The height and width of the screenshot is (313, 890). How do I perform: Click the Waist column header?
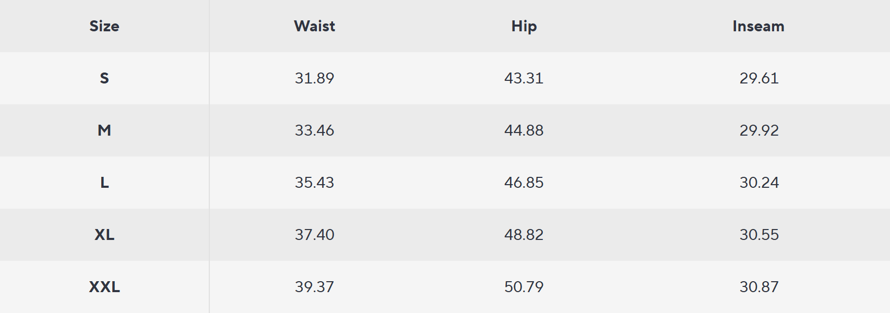[314, 26]
